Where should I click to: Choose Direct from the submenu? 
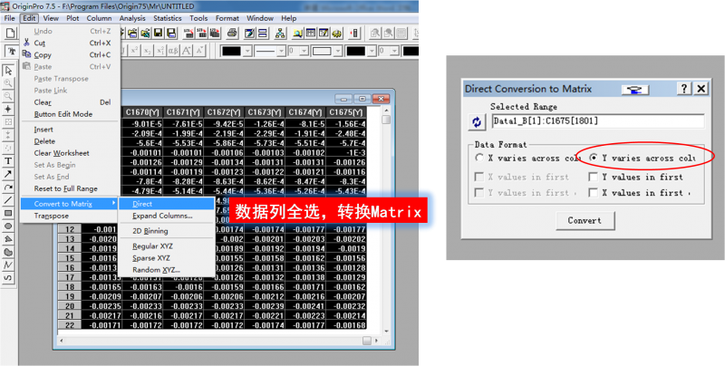click(167, 204)
